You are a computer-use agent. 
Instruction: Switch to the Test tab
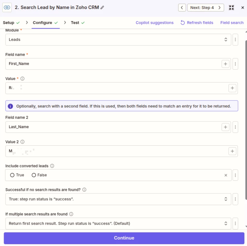[75, 23]
